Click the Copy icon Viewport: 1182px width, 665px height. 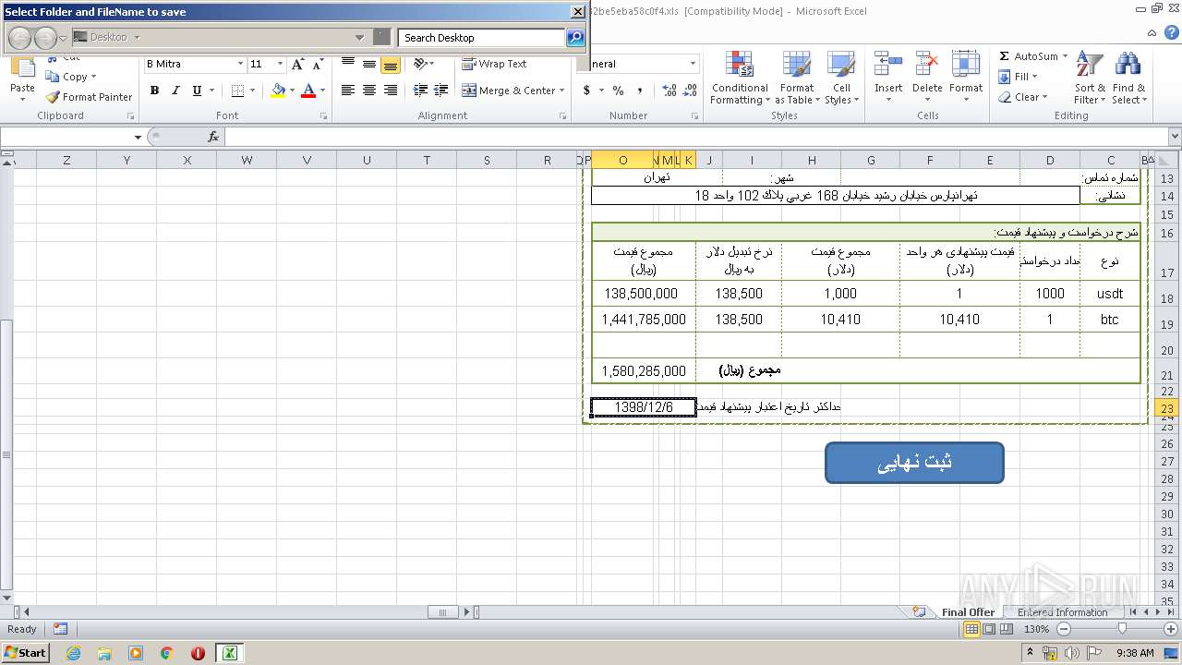click(54, 78)
